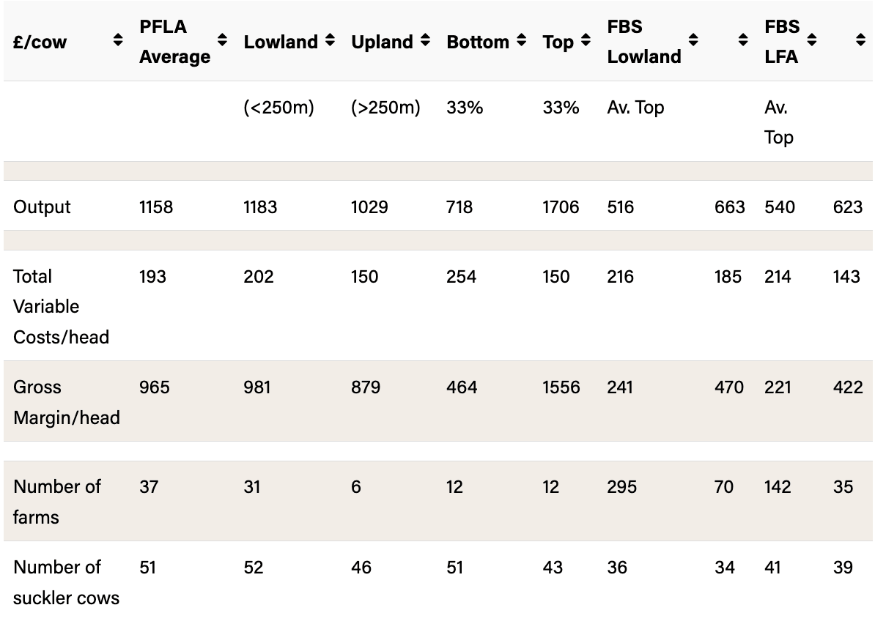
Task: Sort the table by £/cow column
Action: 118,42
